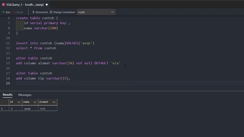The image size is (244, 137).
Task: Click line number 10 in gutter
Action: coord(8,38)
